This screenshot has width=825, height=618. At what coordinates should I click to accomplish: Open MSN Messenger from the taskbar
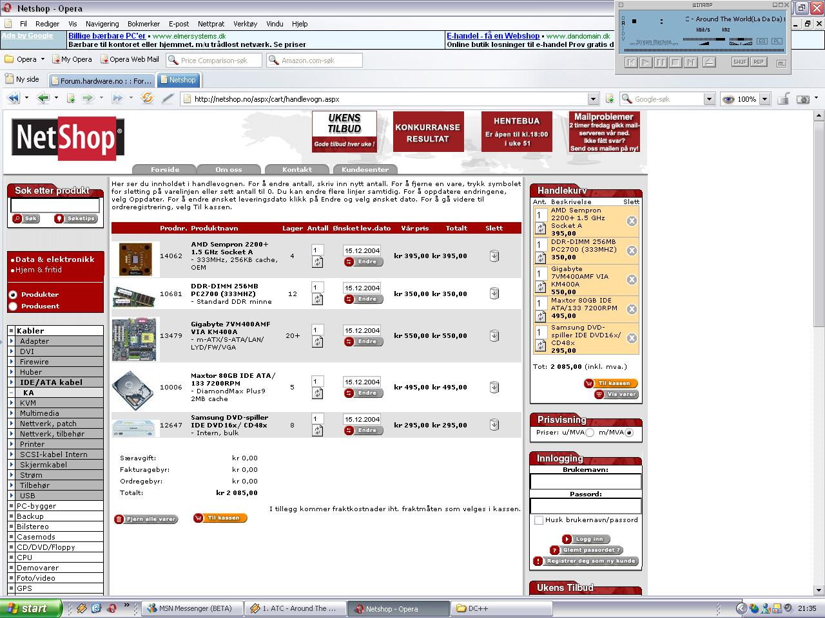tap(192, 608)
